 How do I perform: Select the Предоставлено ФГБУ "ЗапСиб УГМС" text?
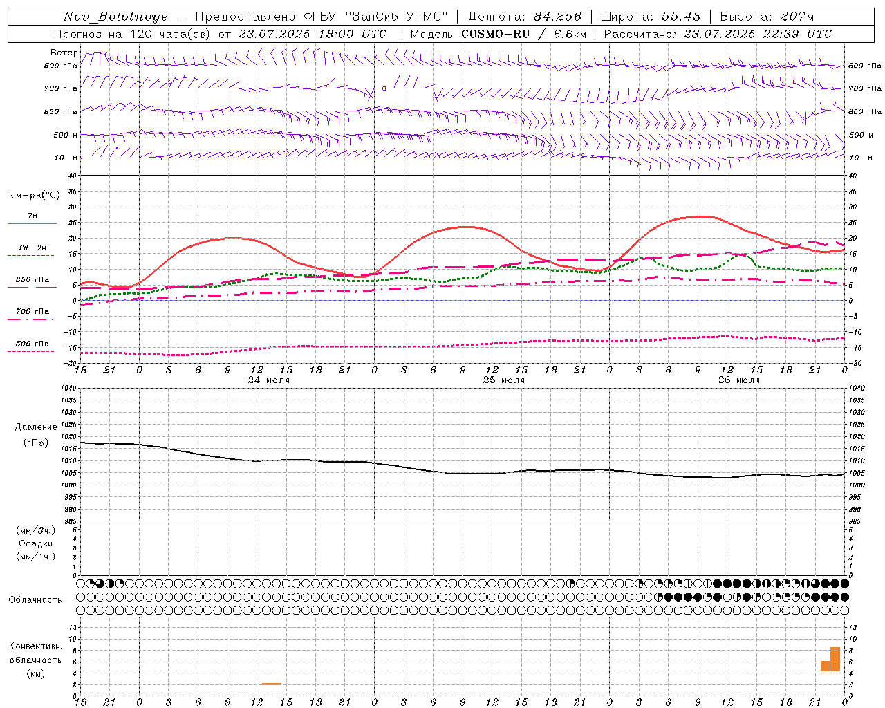(x=322, y=17)
